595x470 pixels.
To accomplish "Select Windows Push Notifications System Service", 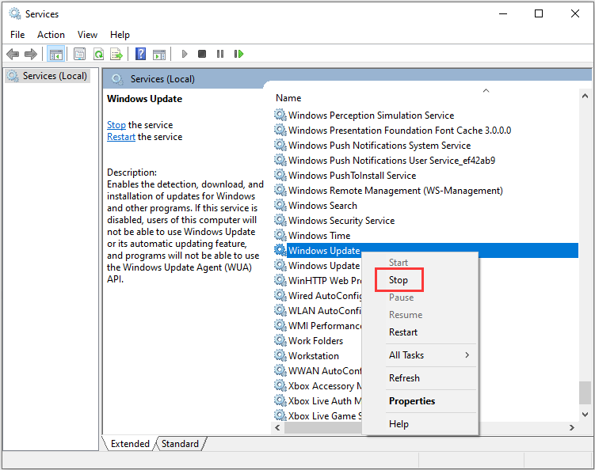I will tap(380, 145).
